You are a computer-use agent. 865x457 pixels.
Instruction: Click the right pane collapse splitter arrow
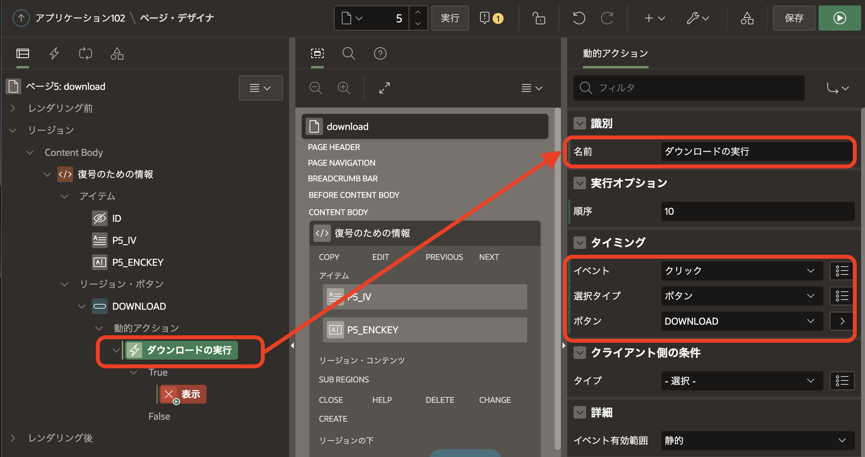pos(564,345)
